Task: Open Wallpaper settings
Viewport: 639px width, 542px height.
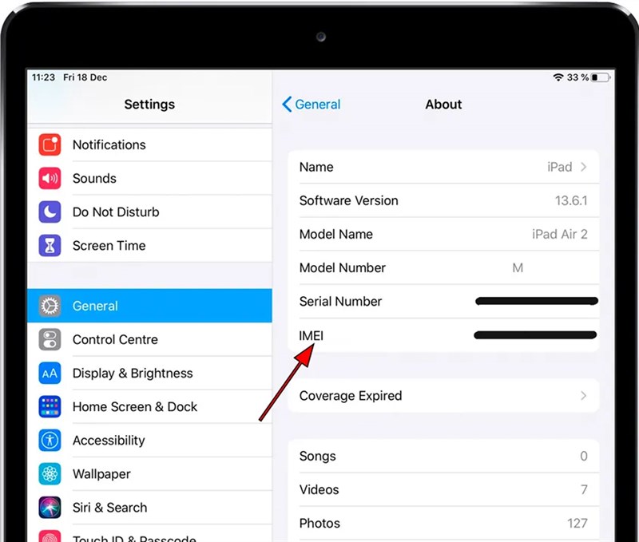Action: tap(149, 474)
